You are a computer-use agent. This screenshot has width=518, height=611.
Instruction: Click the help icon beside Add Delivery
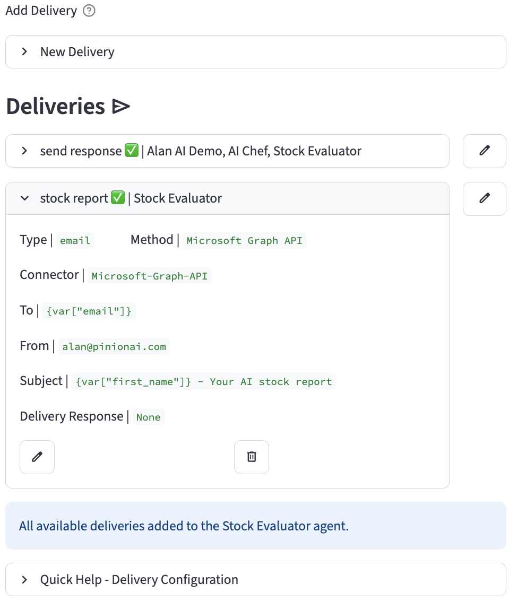89,11
